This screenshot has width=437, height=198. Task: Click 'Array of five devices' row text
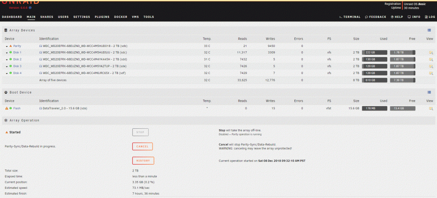point(53,80)
